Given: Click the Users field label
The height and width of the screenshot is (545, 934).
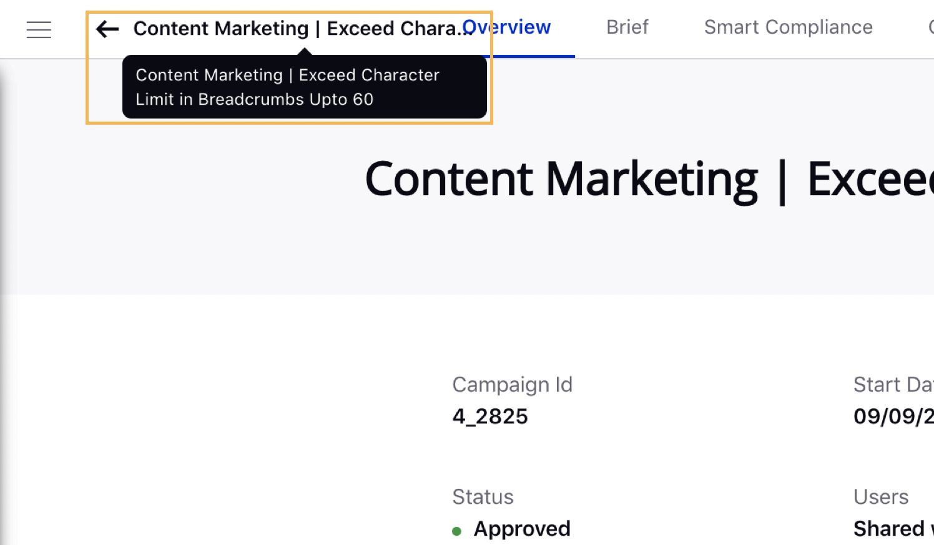Looking at the screenshot, I should click(881, 497).
